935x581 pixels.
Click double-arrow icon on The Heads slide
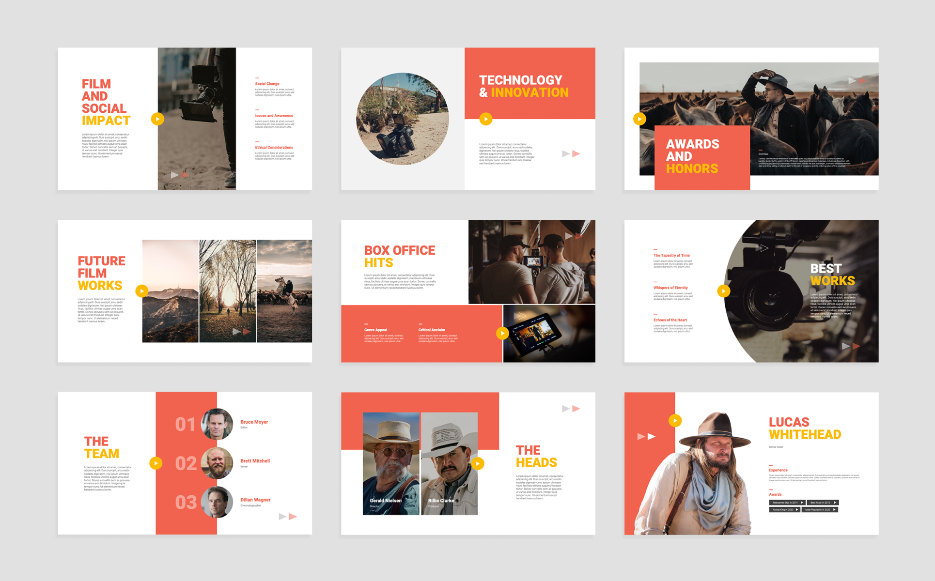click(x=571, y=409)
